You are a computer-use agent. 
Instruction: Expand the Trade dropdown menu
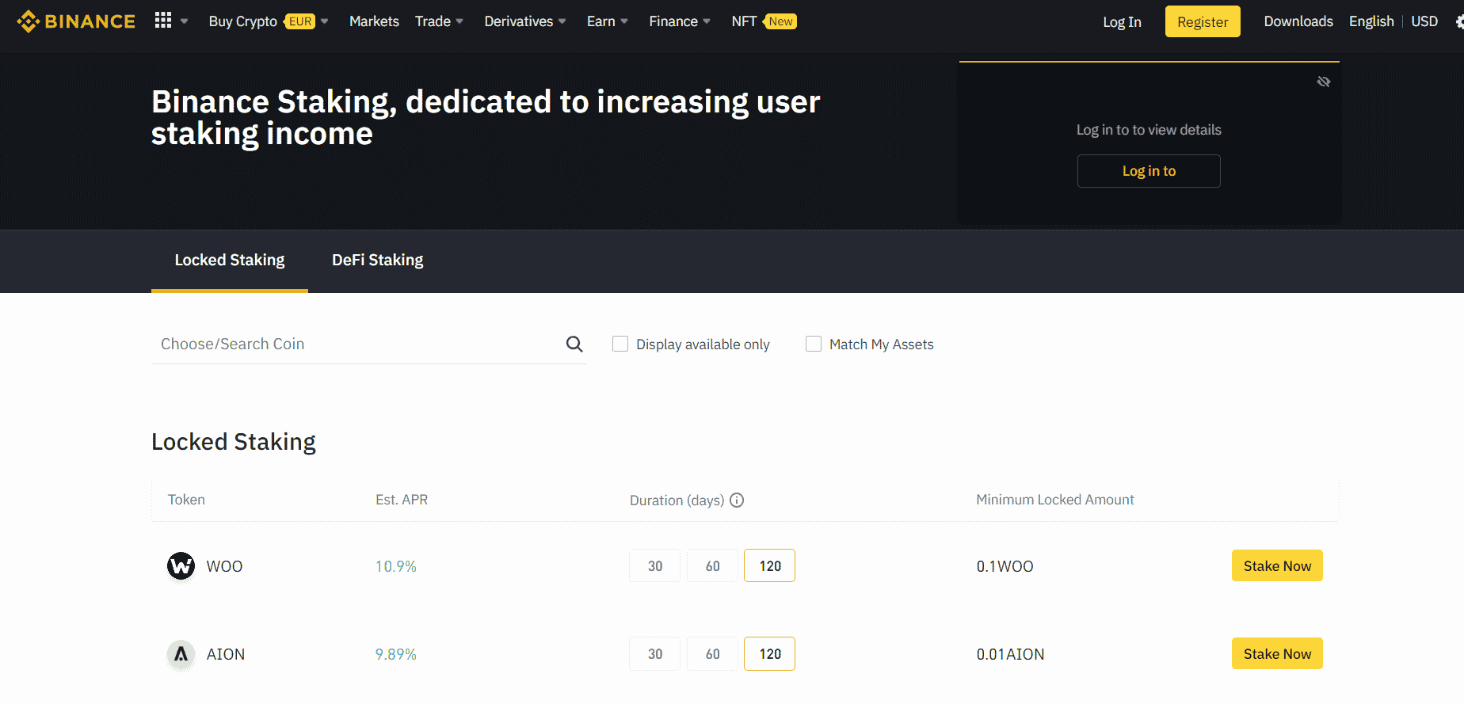[x=459, y=21]
